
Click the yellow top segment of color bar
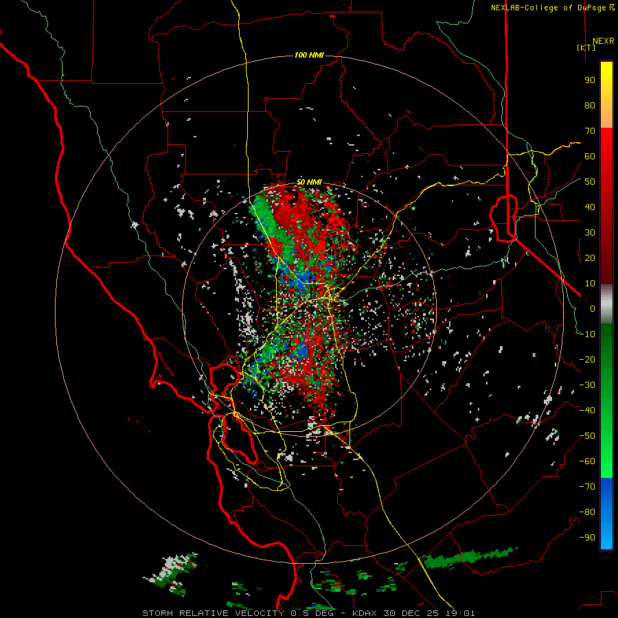[x=606, y=95]
